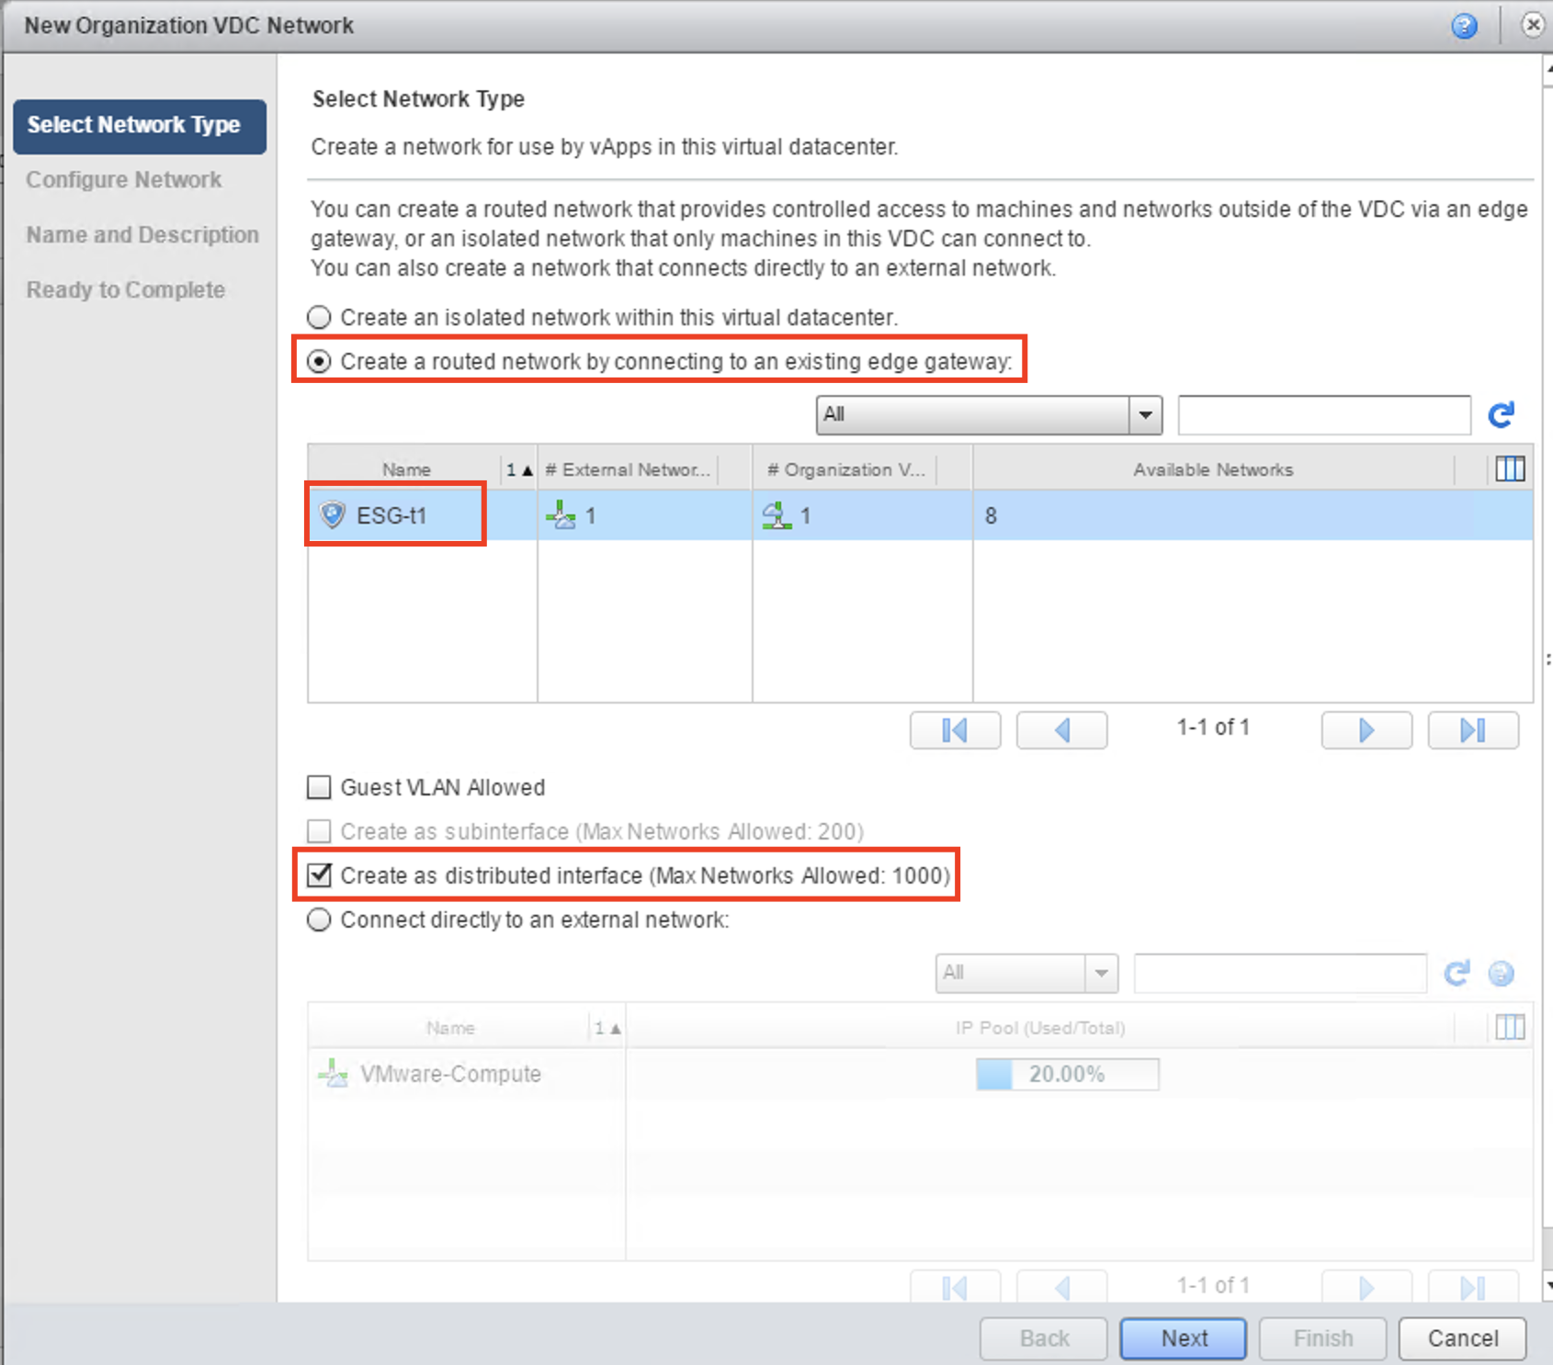Click the Next button

tap(1183, 1338)
